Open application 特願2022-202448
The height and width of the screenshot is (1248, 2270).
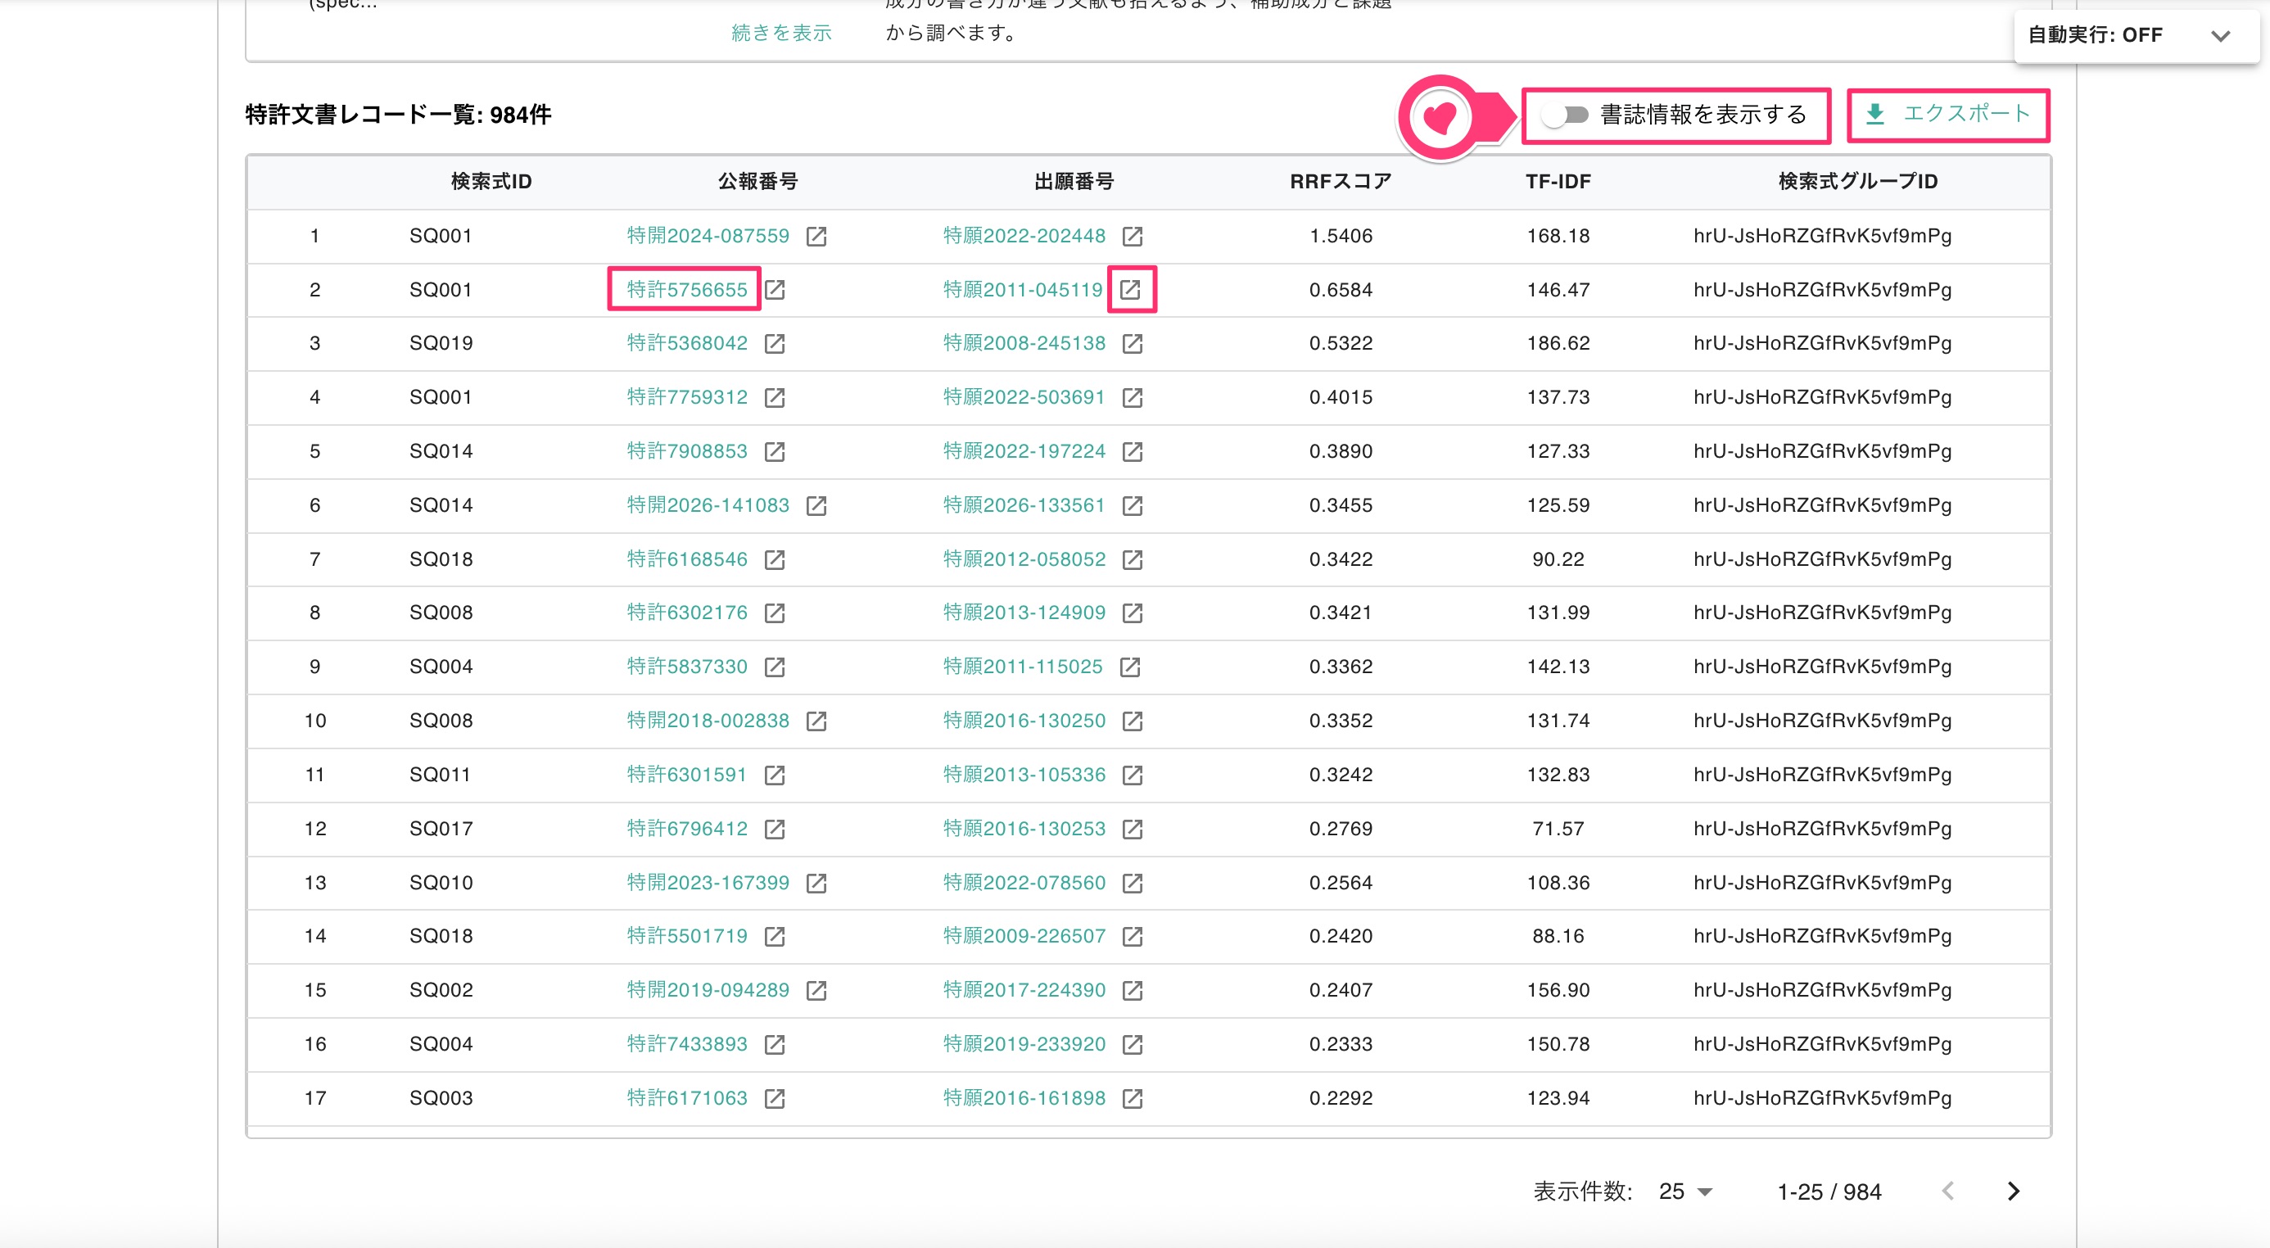[1024, 236]
